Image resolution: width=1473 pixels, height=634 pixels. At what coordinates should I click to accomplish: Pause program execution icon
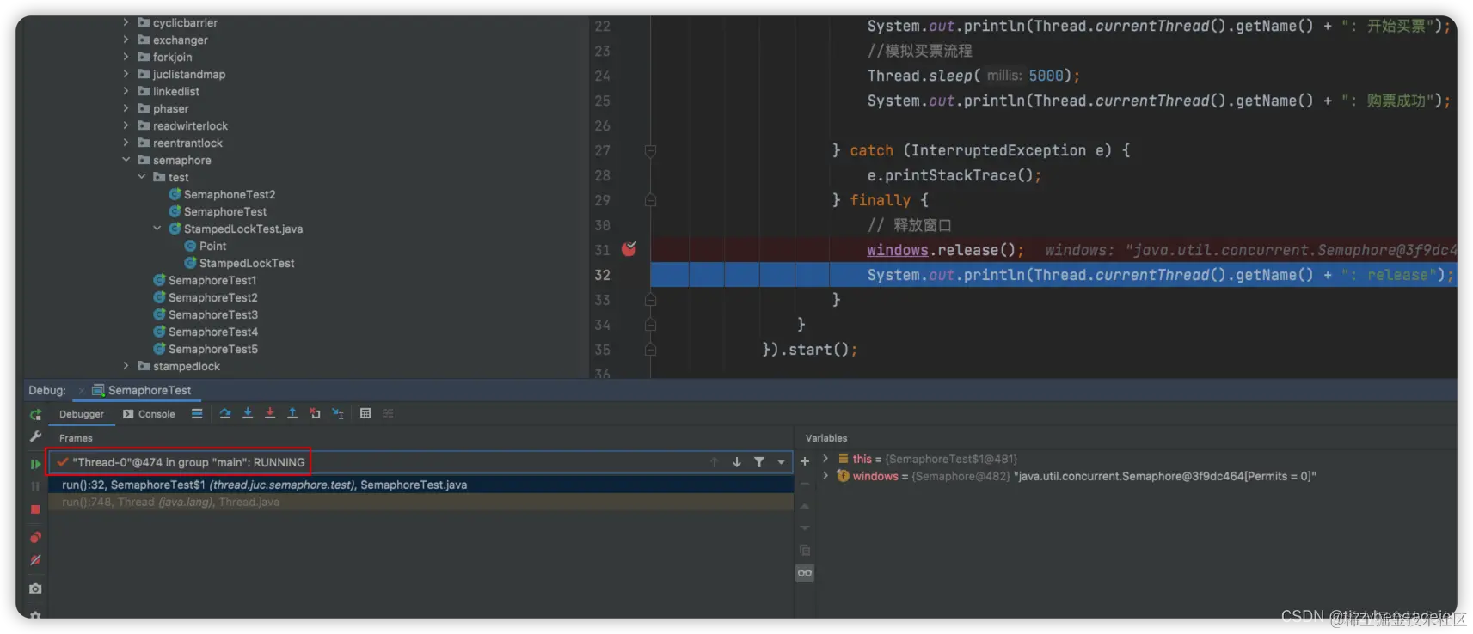pyautogui.click(x=35, y=486)
